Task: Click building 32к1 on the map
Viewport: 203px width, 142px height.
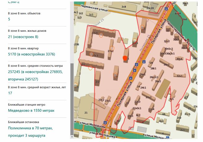Action: click(180, 75)
